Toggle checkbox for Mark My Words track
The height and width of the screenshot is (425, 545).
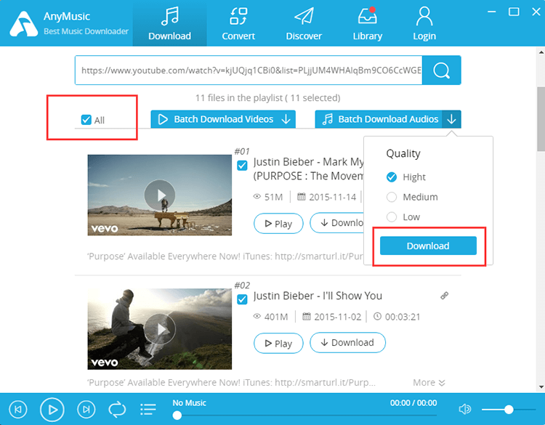242,166
